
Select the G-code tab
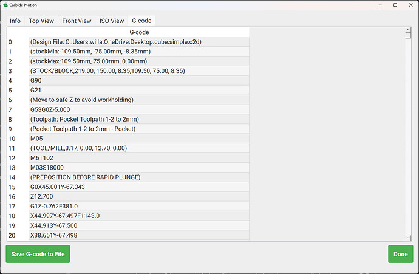(141, 21)
